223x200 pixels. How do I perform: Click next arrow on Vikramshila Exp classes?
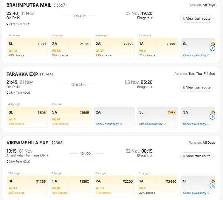pyautogui.click(x=212, y=186)
